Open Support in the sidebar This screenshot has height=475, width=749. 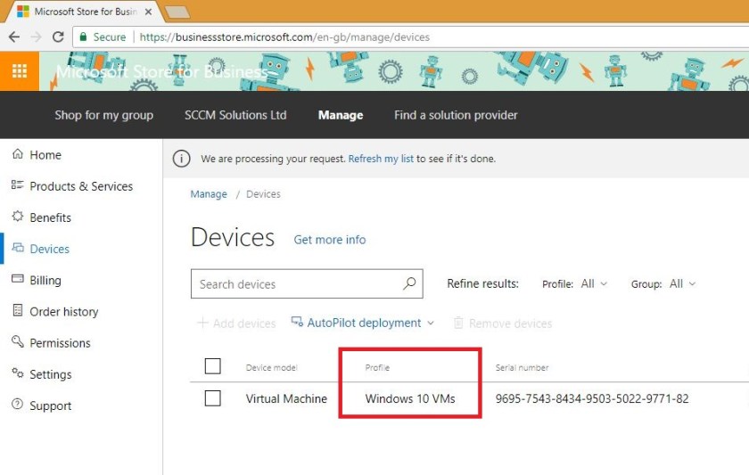(51, 405)
